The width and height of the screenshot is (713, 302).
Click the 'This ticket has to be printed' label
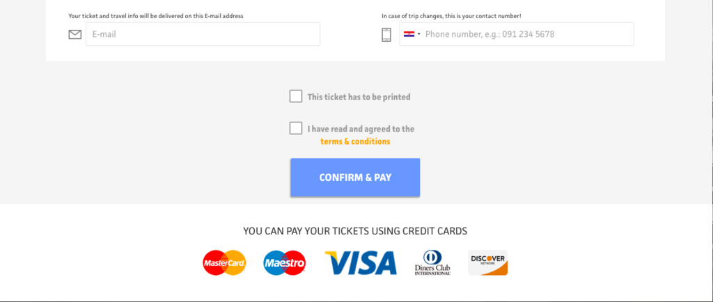(x=359, y=97)
